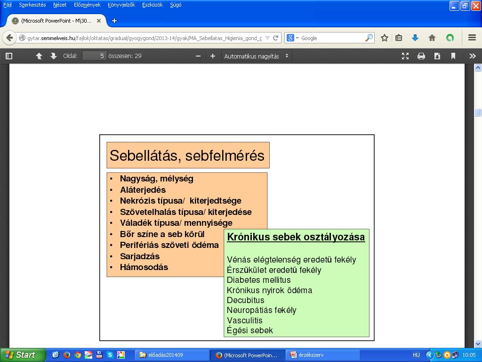
Task: Open the Előzmények menu
Action: coord(87,5)
